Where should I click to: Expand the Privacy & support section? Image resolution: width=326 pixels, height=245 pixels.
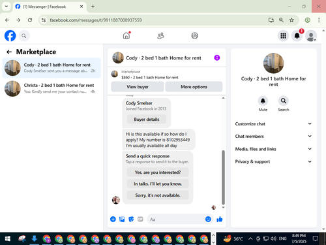pyautogui.click(x=273, y=161)
